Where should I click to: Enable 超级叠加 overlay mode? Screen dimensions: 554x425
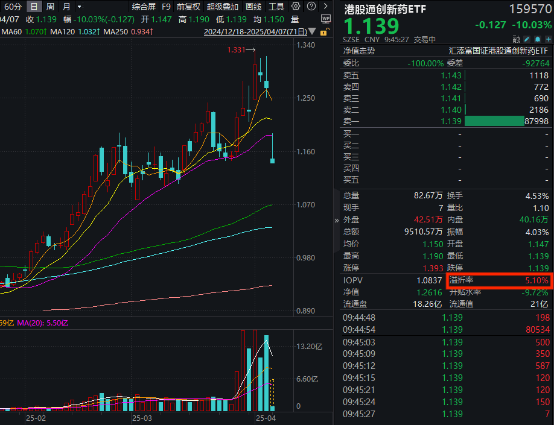[x=223, y=7]
